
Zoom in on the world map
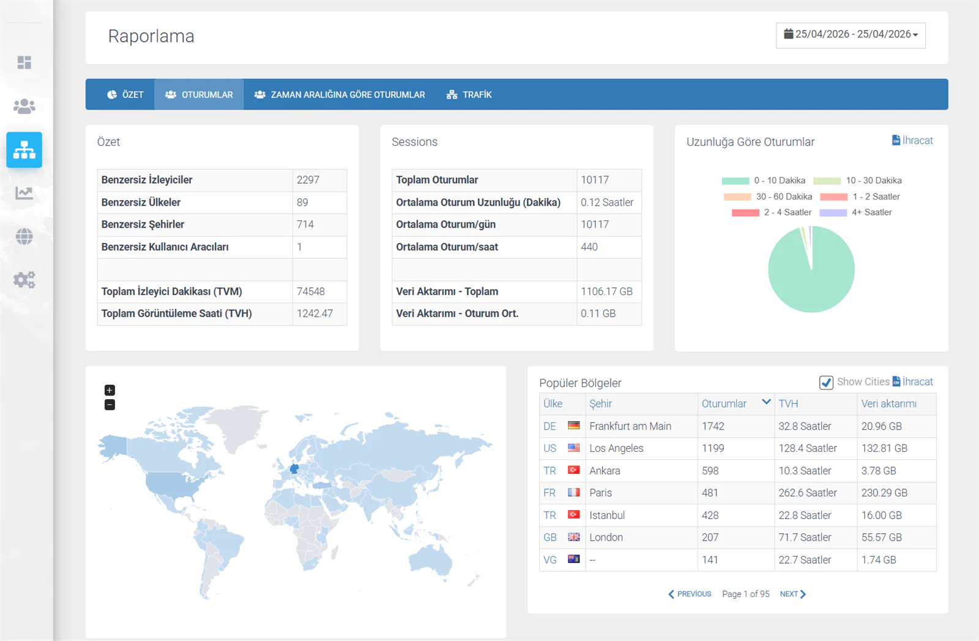pyautogui.click(x=110, y=390)
